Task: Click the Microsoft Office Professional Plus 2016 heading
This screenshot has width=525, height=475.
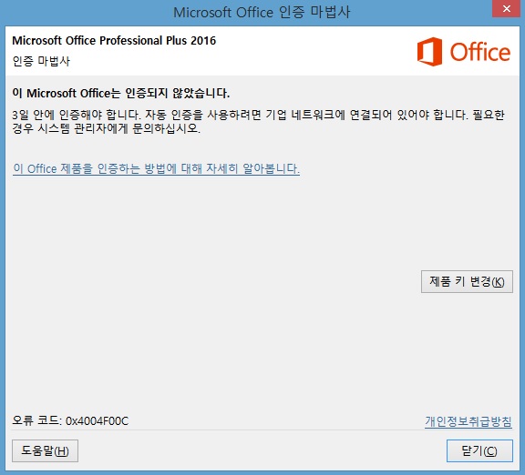Action: click(114, 40)
